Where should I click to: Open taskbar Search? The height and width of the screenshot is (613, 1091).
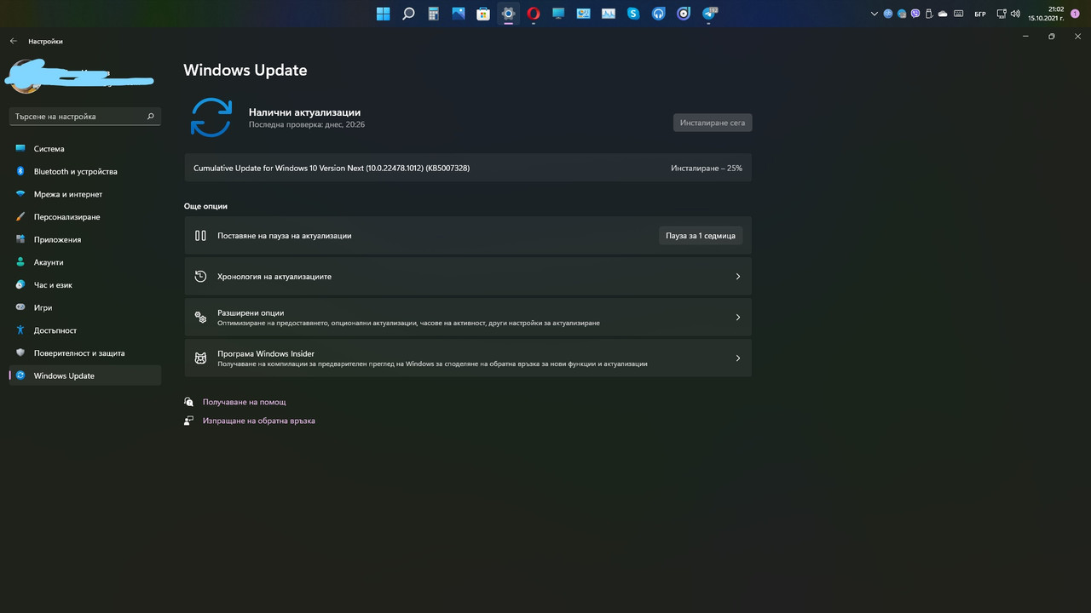[408, 14]
